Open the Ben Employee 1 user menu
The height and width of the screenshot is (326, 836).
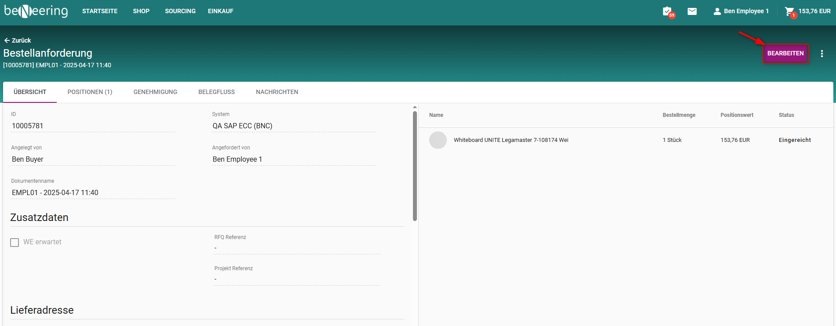(746, 11)
